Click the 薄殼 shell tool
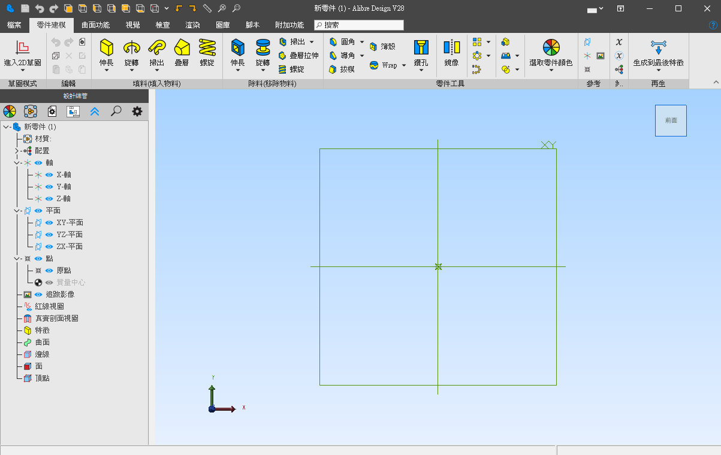 382,46
